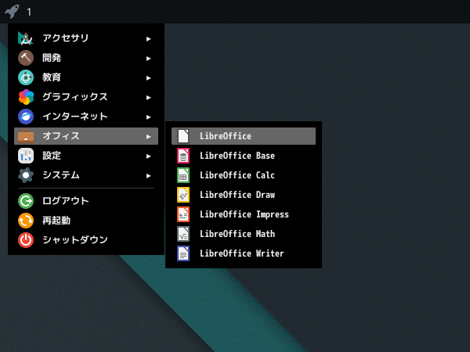The width and height of the screenshot is (470, 352).
Task: Click the orange 再起動 restart icon
Action: (x=26, y=221)
